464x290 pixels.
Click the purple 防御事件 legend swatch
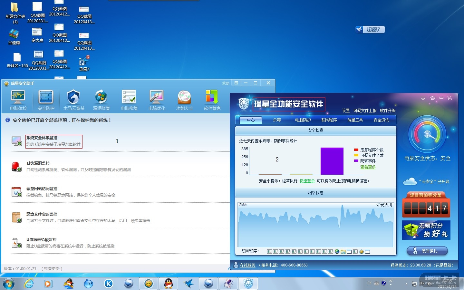[x=356, y=160]
